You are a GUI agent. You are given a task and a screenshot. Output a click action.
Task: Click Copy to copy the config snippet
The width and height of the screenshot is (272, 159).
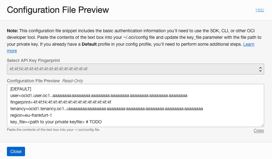259,131
